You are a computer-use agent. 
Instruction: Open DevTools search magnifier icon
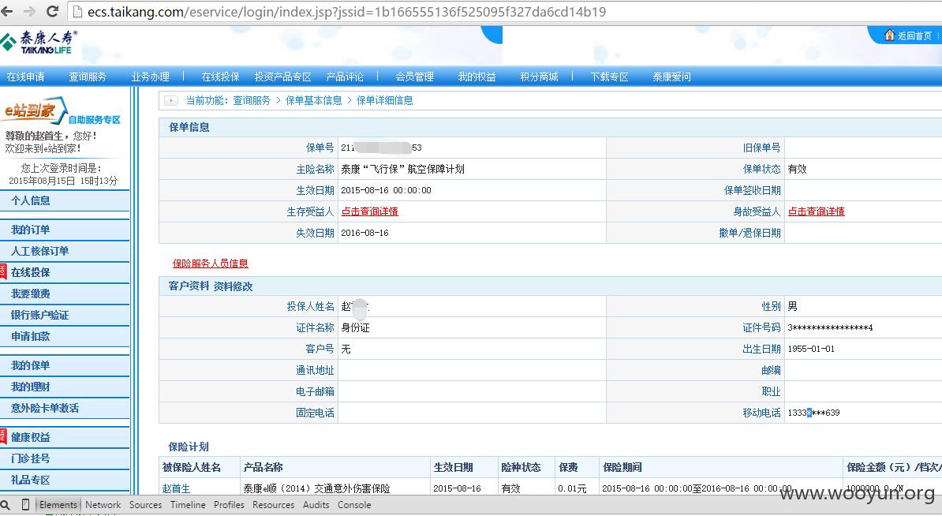click(6, 505)
